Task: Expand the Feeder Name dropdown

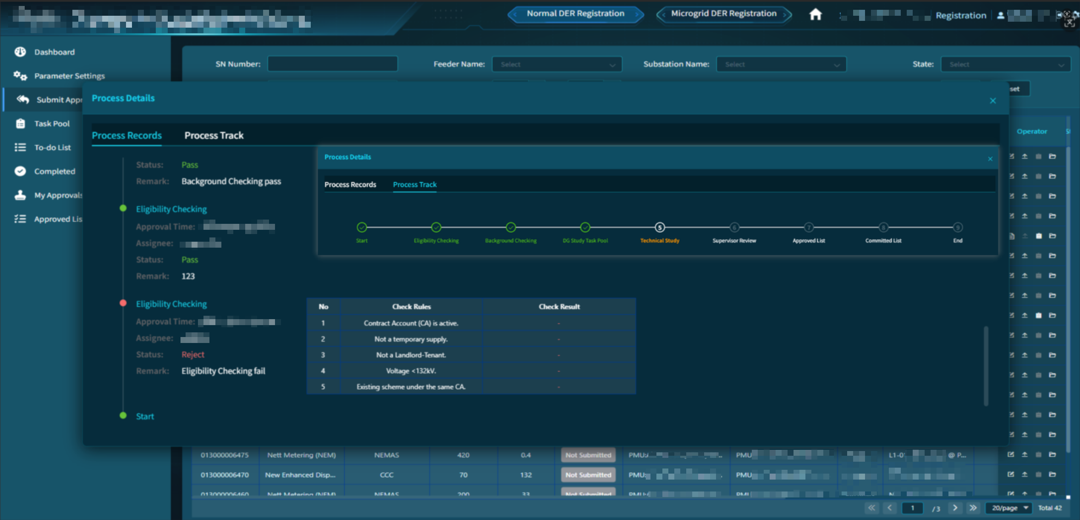Action: pyautogui.click(x=557, y=64)
